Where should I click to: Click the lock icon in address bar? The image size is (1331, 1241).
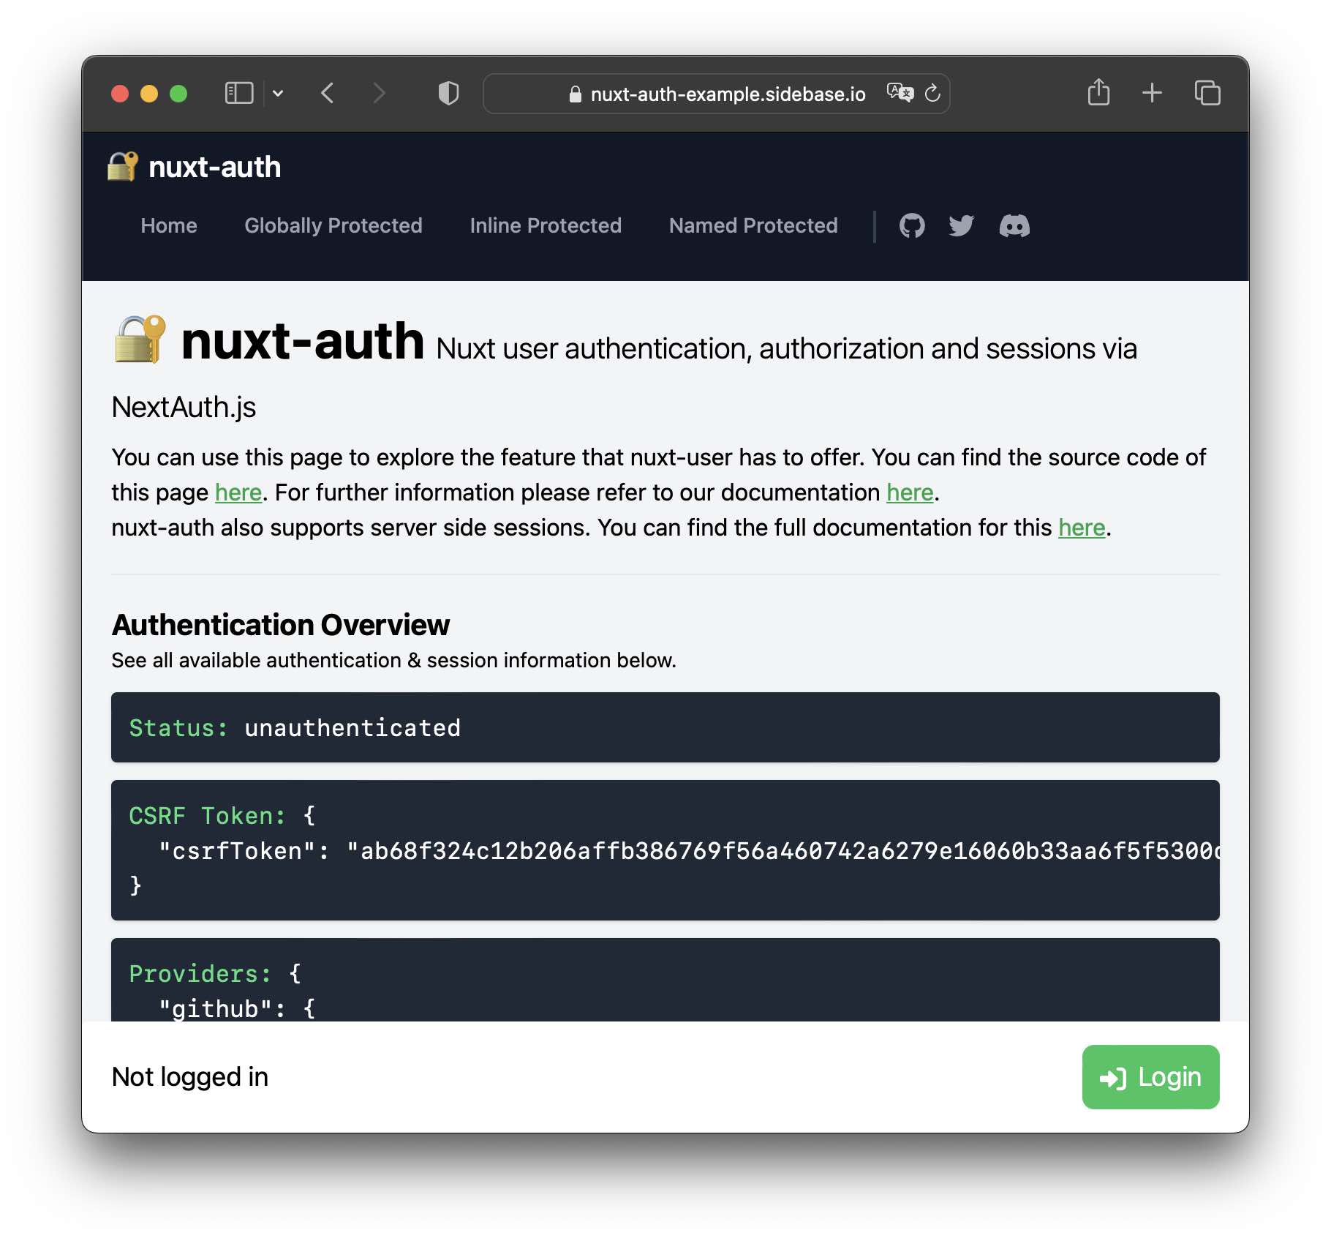tap(576, 94)
